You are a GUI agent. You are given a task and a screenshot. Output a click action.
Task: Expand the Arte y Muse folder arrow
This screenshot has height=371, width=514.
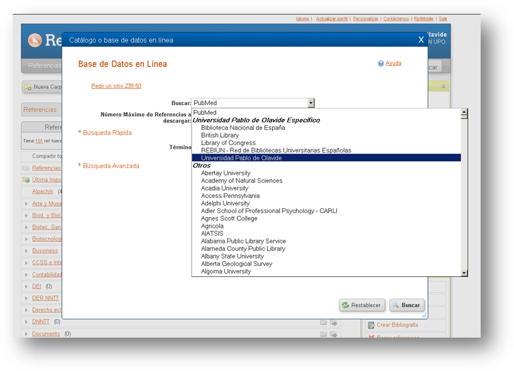[26, 204]
